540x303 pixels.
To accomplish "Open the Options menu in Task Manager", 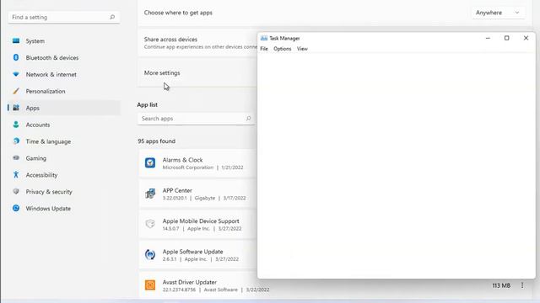I will [283, 49].
